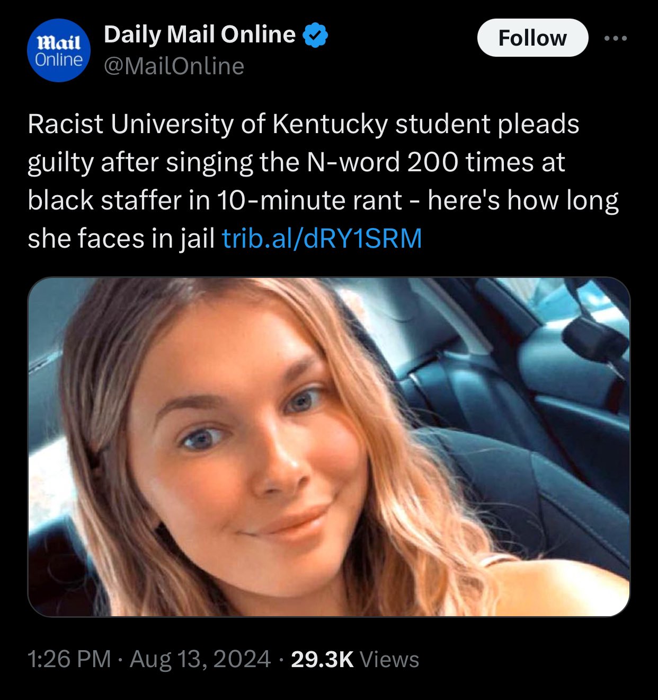The width and height of the screenshot is (658, 700).
Task: Open the Mail Online profile avatar
Action: click(x=58, y=51)
